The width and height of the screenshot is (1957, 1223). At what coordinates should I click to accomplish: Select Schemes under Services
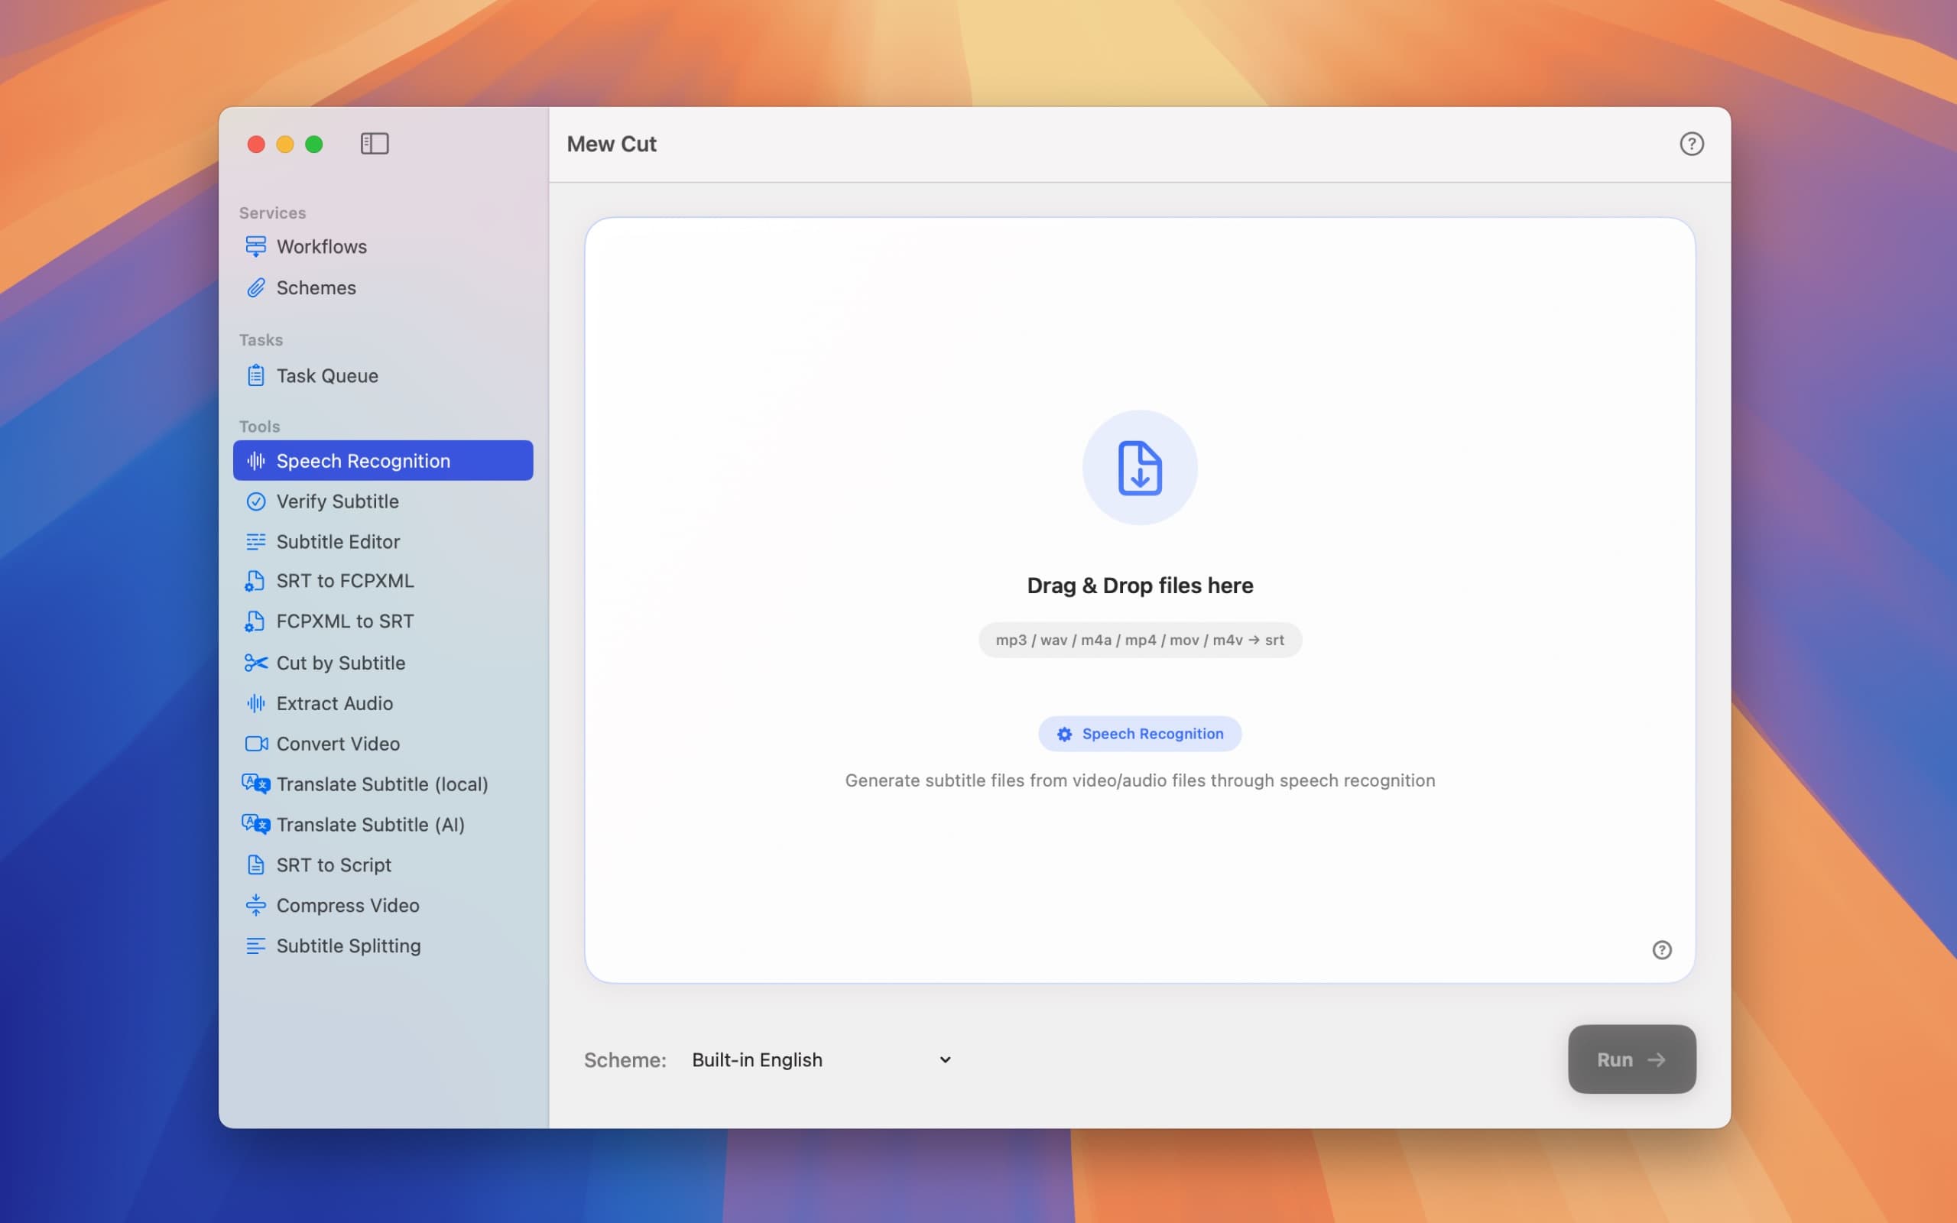point(316,287)
